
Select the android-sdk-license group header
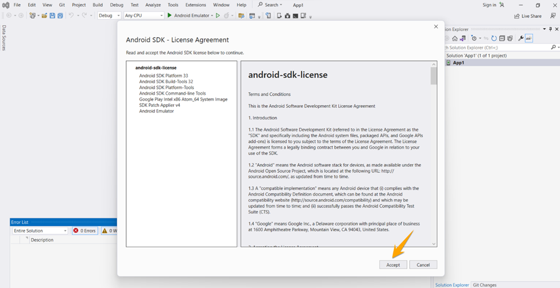(x=156, y=67)
